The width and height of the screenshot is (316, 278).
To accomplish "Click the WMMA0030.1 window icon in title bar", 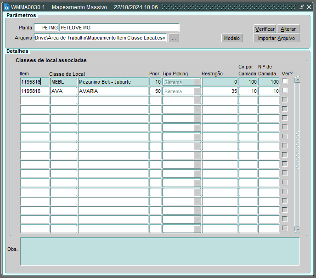I will (x=6, y=7).
